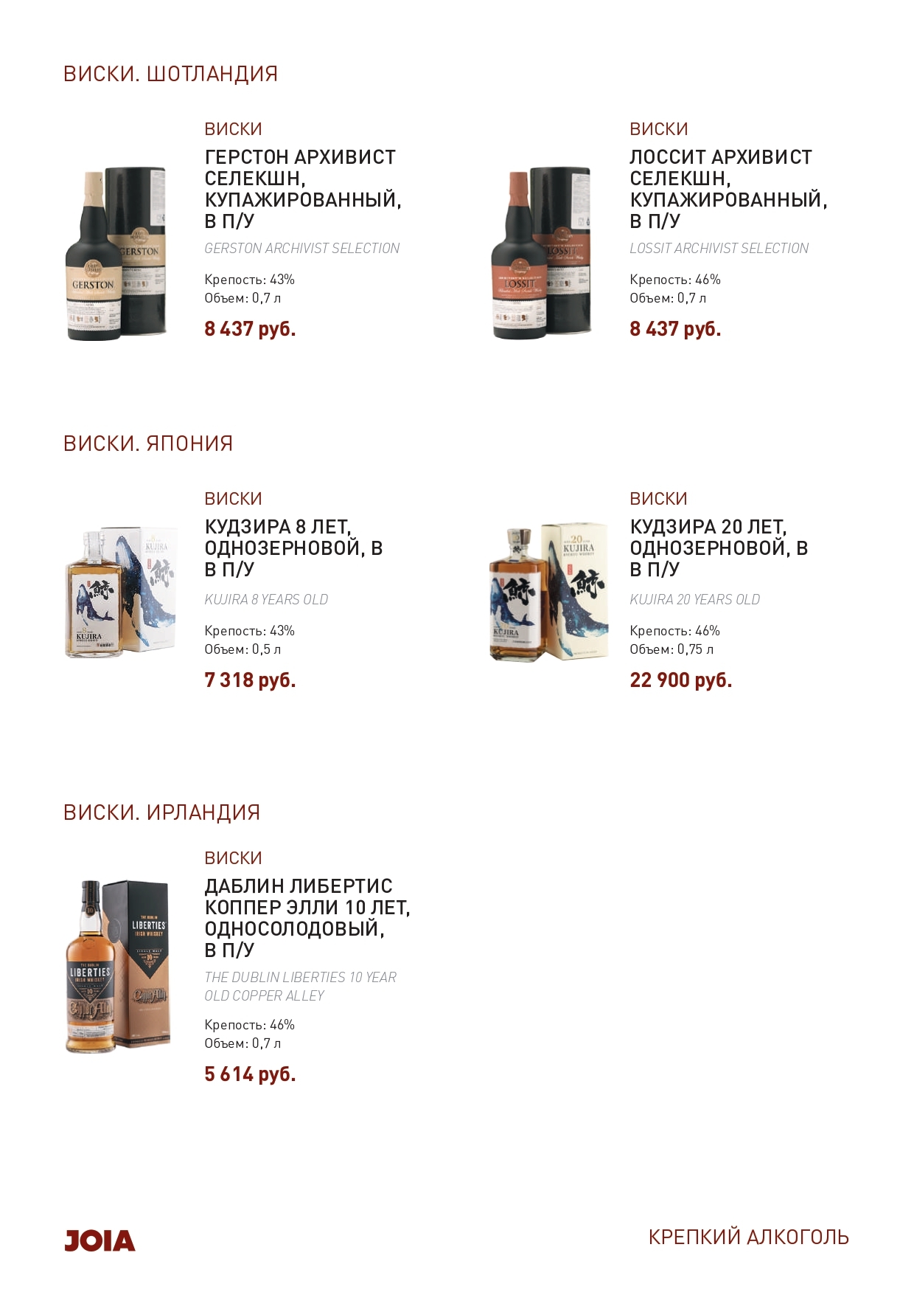914x1295 pixels.
Task: Click the ВИСКИ. ИРЛАНДИЯ section heading
Action: click(161, 812)
